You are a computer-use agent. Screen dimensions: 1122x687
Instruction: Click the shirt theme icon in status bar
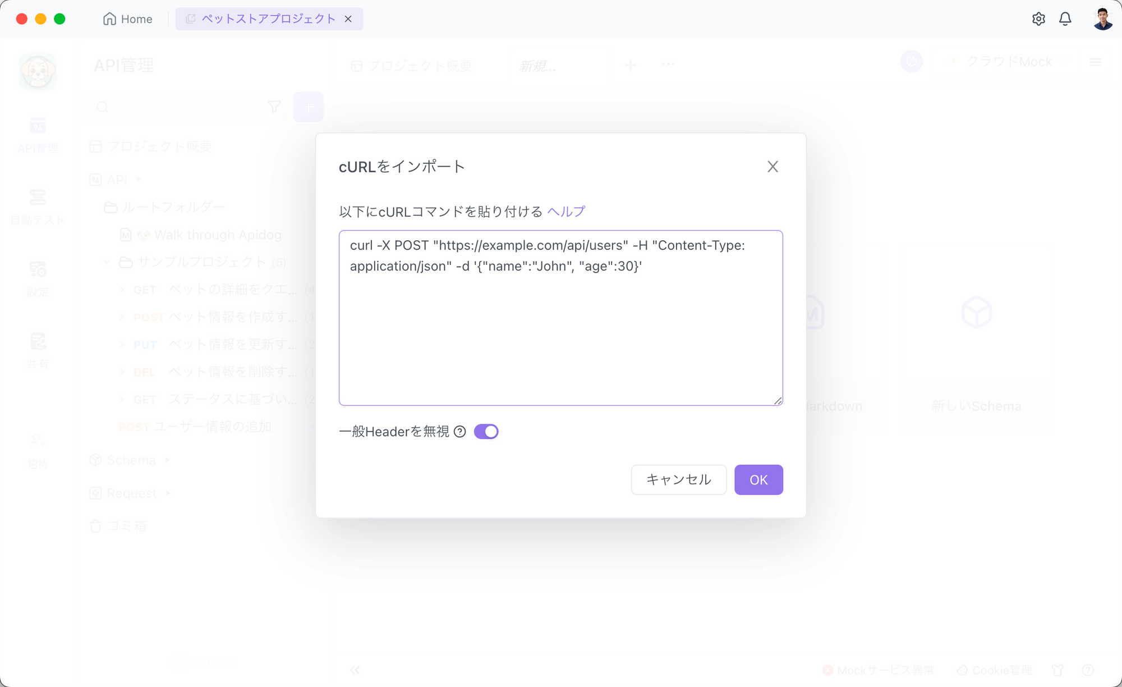1057,670
